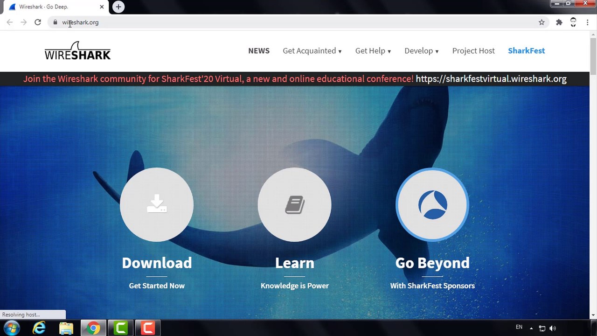Open sharkfestvirtual.wireshark.org banner link
Screen dimensions: 597x336
pyautogui.click(x=491, y=78)
